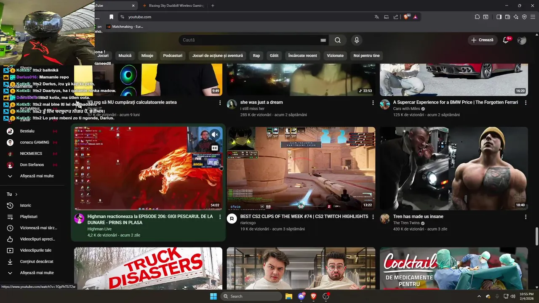
Task: Open riaricsgo channel avatar
Action: tap(232, 218)
